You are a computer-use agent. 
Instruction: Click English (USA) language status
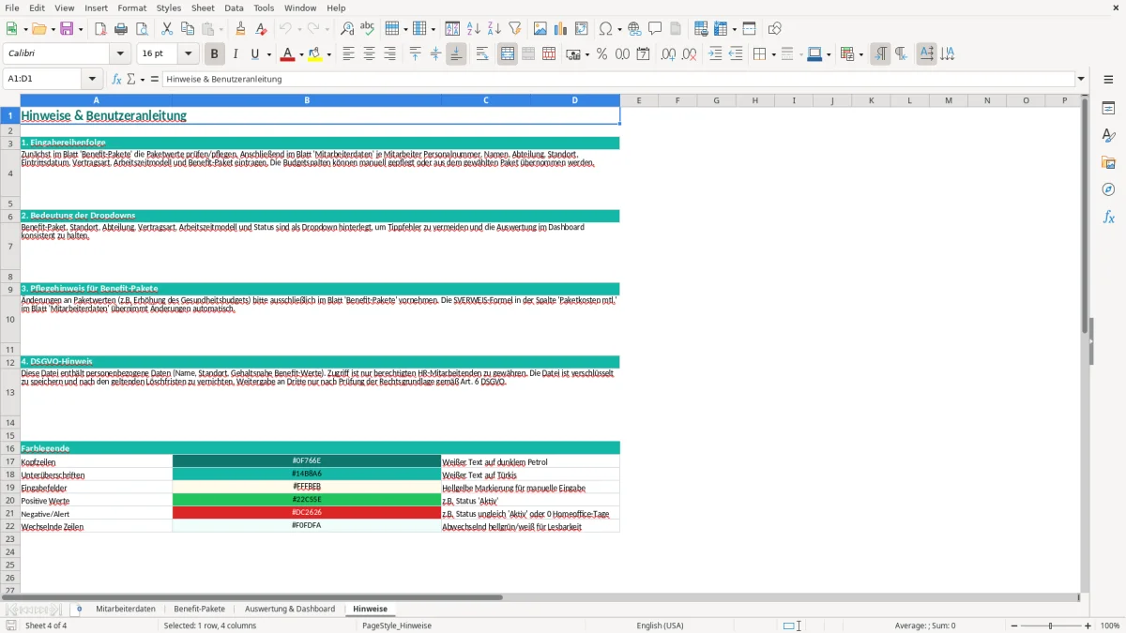tap(660, 625)
